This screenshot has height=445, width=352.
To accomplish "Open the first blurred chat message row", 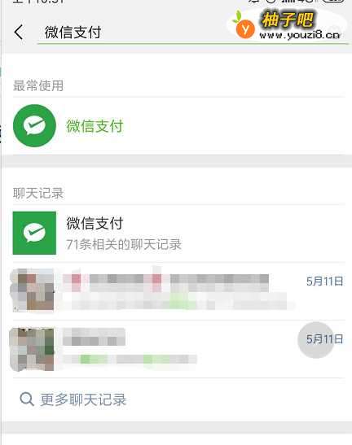I will [x=179, y=291].
